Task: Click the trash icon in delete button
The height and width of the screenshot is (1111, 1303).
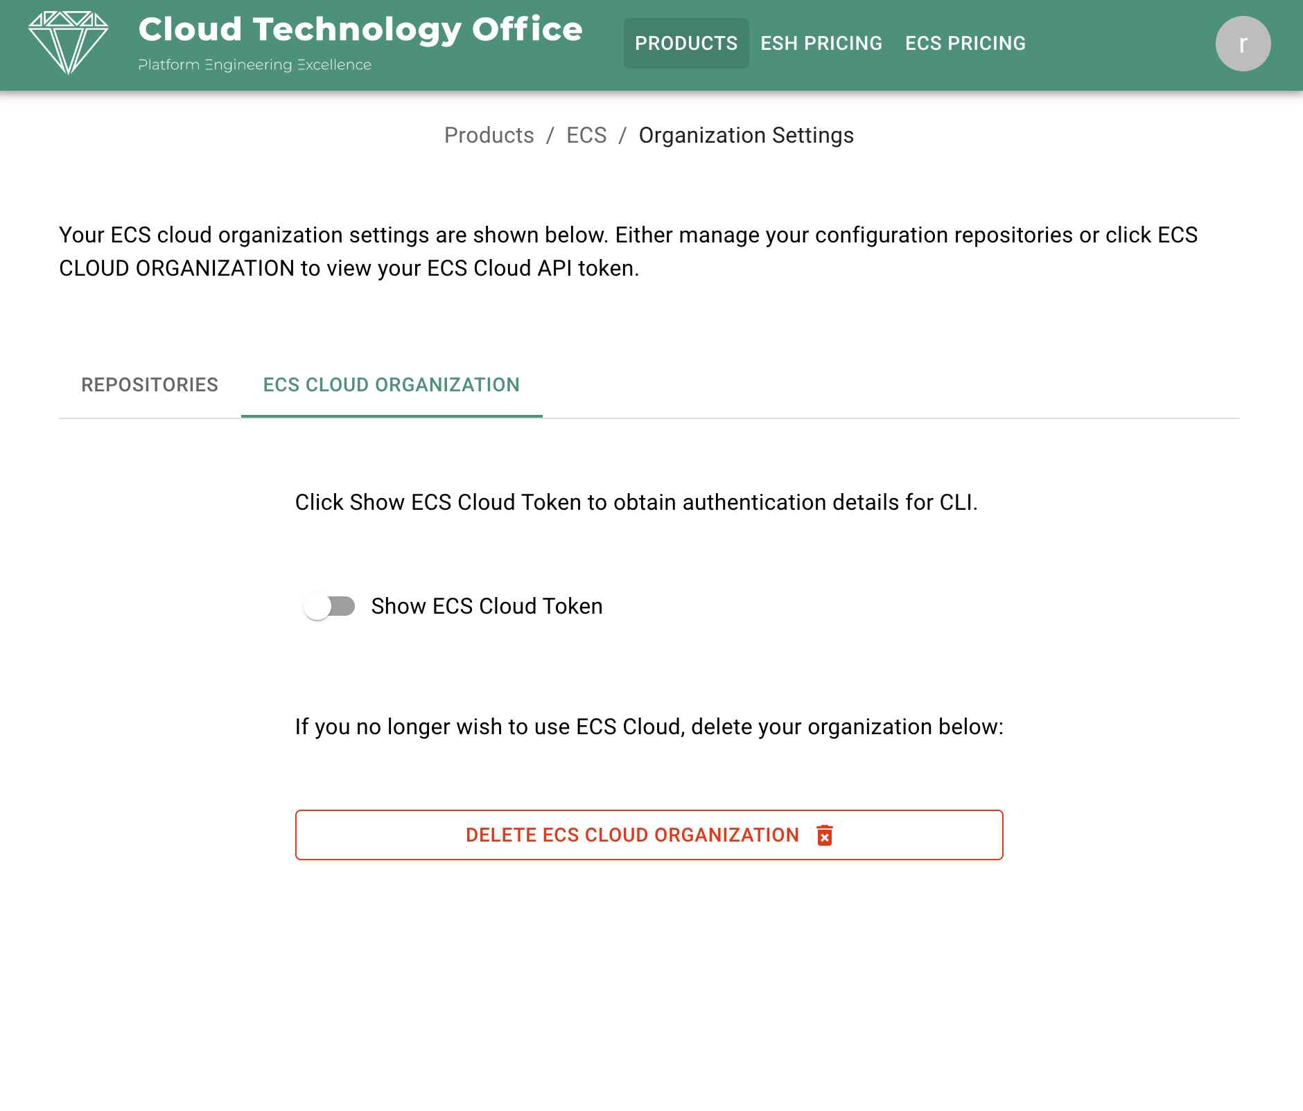Action: tap(824, 835)
